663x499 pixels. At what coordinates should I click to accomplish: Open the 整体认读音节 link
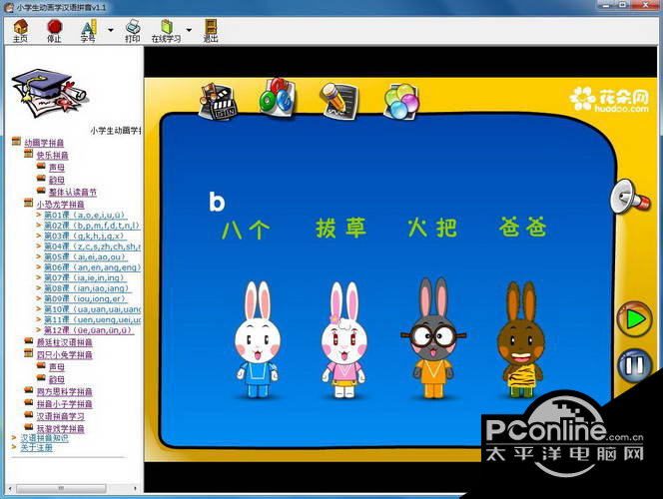(73, 193)
